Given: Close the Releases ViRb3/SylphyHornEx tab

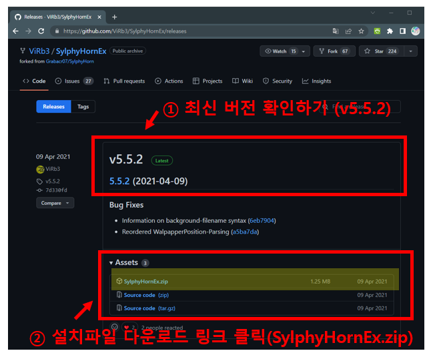Looking at the screenshot, I should (x=99, y=17).
